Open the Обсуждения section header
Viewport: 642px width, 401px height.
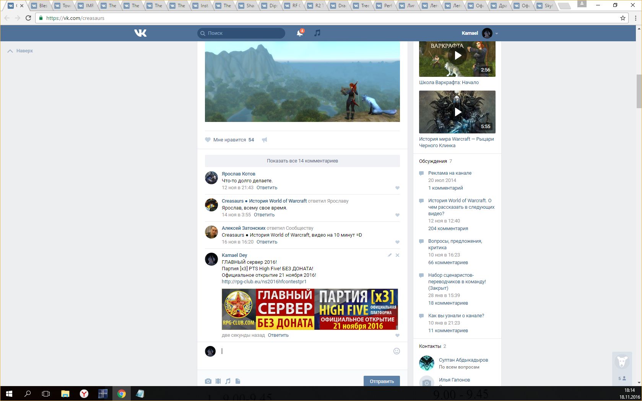pyautogui.click(x=433, y=161)
